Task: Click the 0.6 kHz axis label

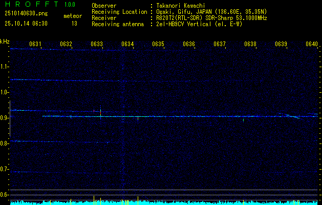Action: pos(4,195)
